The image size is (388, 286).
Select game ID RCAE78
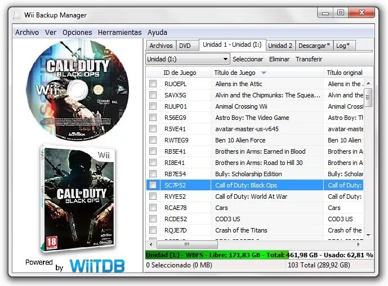(x=176, y=208)
